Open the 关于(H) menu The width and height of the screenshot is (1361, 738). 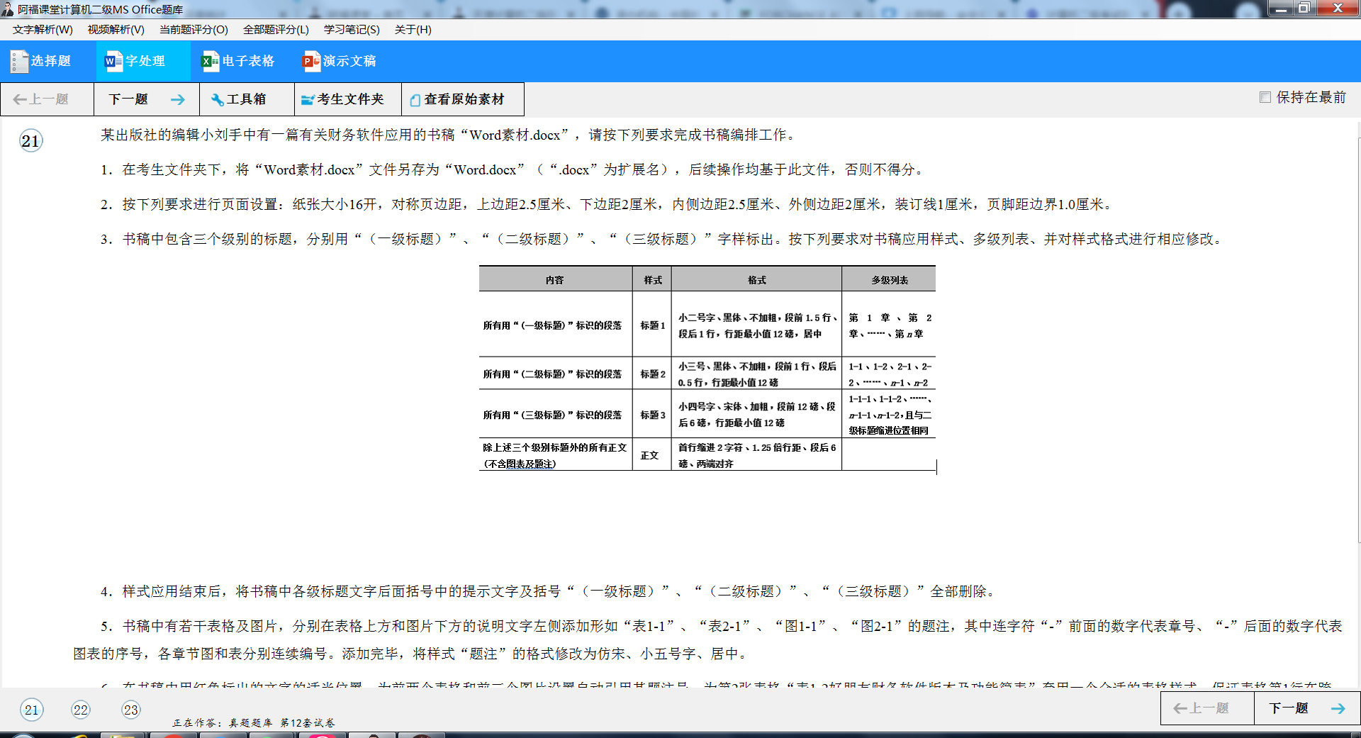point(413,30)
